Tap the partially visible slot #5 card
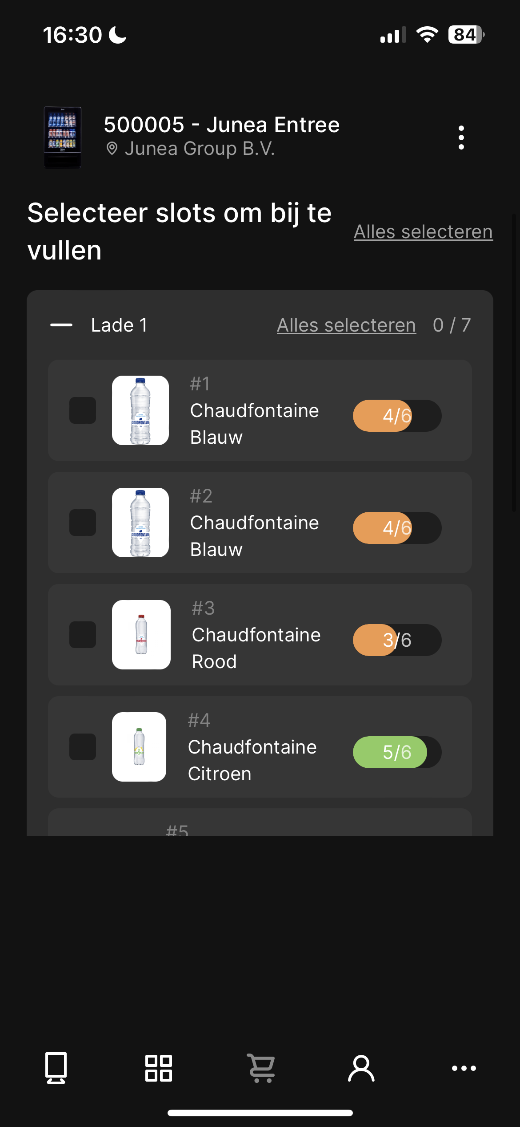Viewport: 520px width, 1127px height. point(260,822)
